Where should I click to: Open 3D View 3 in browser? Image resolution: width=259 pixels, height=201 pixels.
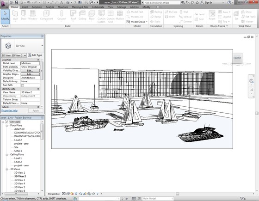(x=19, y=180)
